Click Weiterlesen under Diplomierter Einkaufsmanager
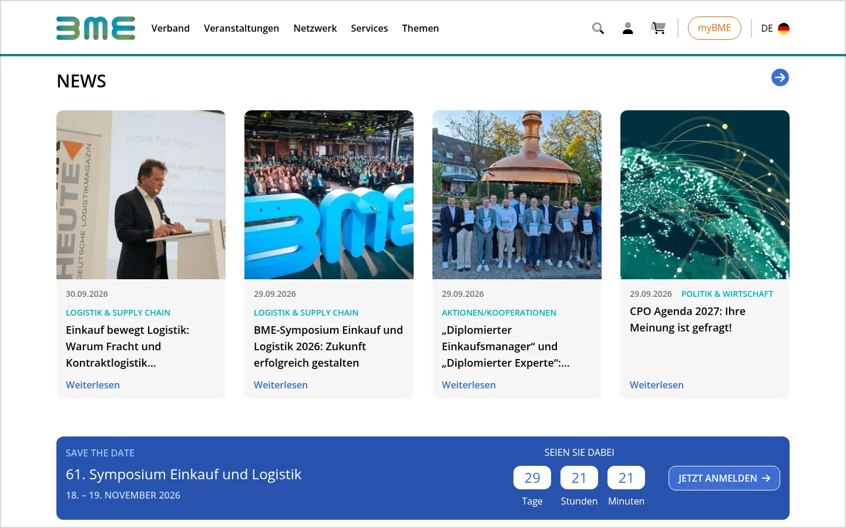Viewport: 846px width, 528px height. 469,385
